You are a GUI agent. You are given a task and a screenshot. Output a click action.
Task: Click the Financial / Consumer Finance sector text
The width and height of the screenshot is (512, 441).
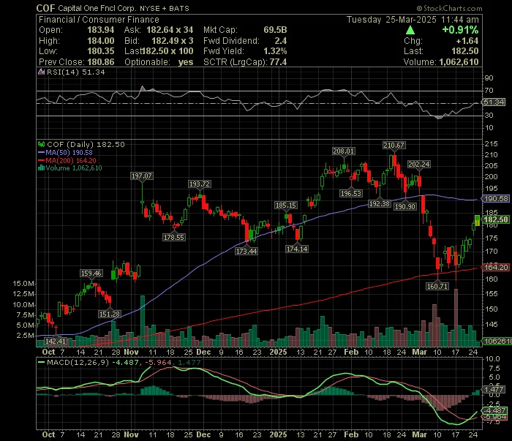[x=99, y=20]
